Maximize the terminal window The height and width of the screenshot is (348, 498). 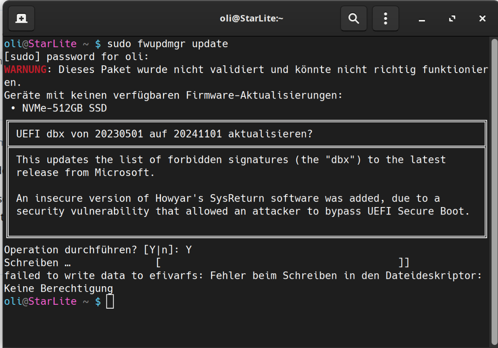click(452, 19)
